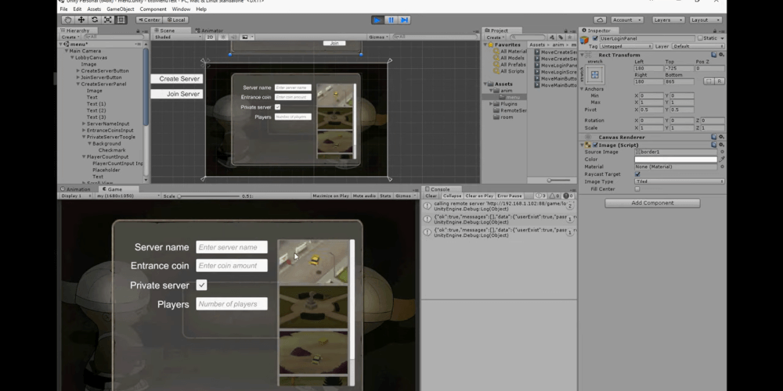The width and height of the screenshot is (783, 391).
Task: Open the anchor presets stretch box
Action: click(x=595, y=74)
